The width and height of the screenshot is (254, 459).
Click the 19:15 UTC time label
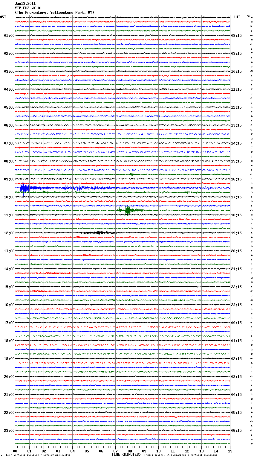click(x=236, y=233)
